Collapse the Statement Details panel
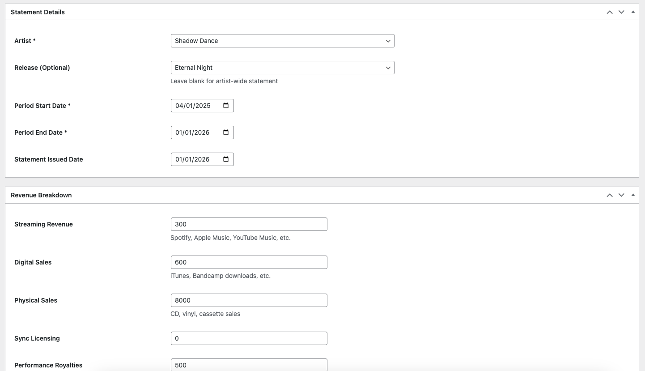The width and height of the screenshot is (645, 371). click(633, 12)
